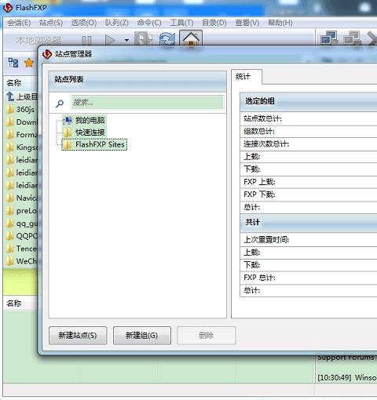Click the 新建组(G) button
This screenshot has height=400, width=377.
coord(142,335)
